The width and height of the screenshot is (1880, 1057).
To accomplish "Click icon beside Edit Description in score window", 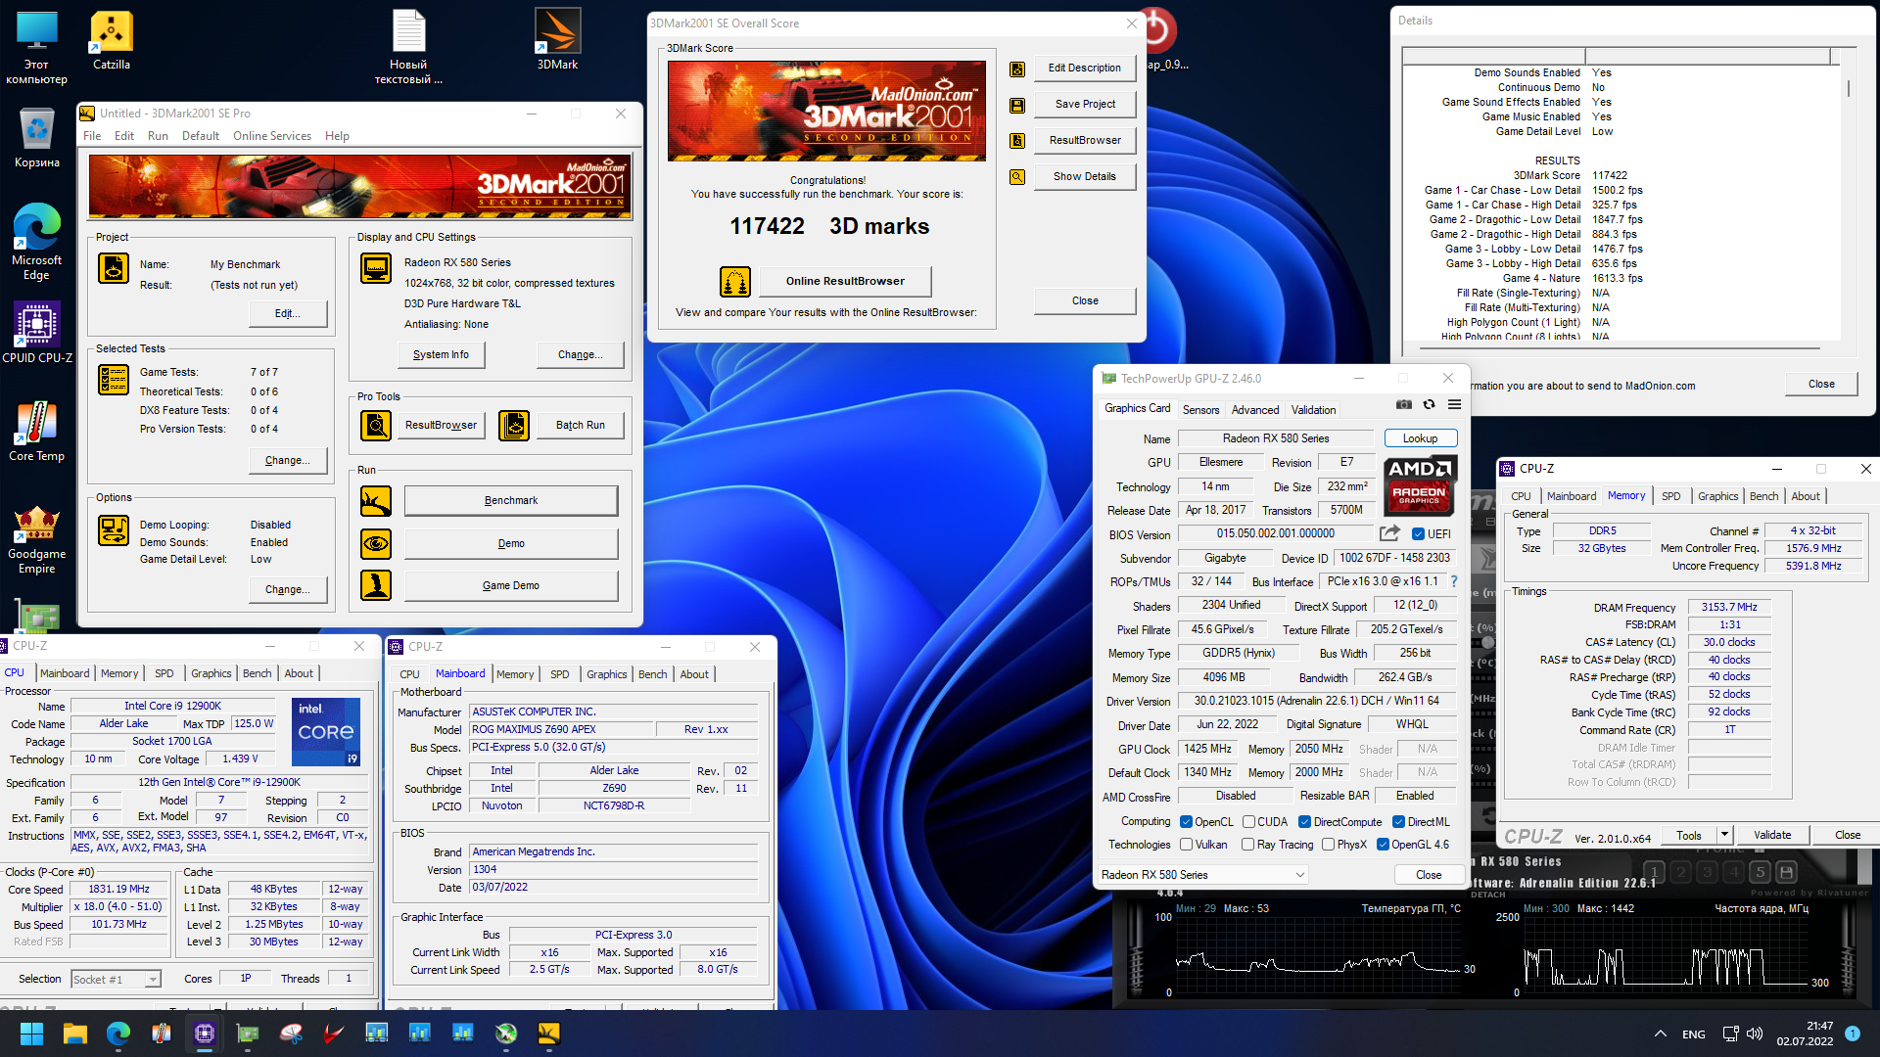I will (x=1017, y=69).
